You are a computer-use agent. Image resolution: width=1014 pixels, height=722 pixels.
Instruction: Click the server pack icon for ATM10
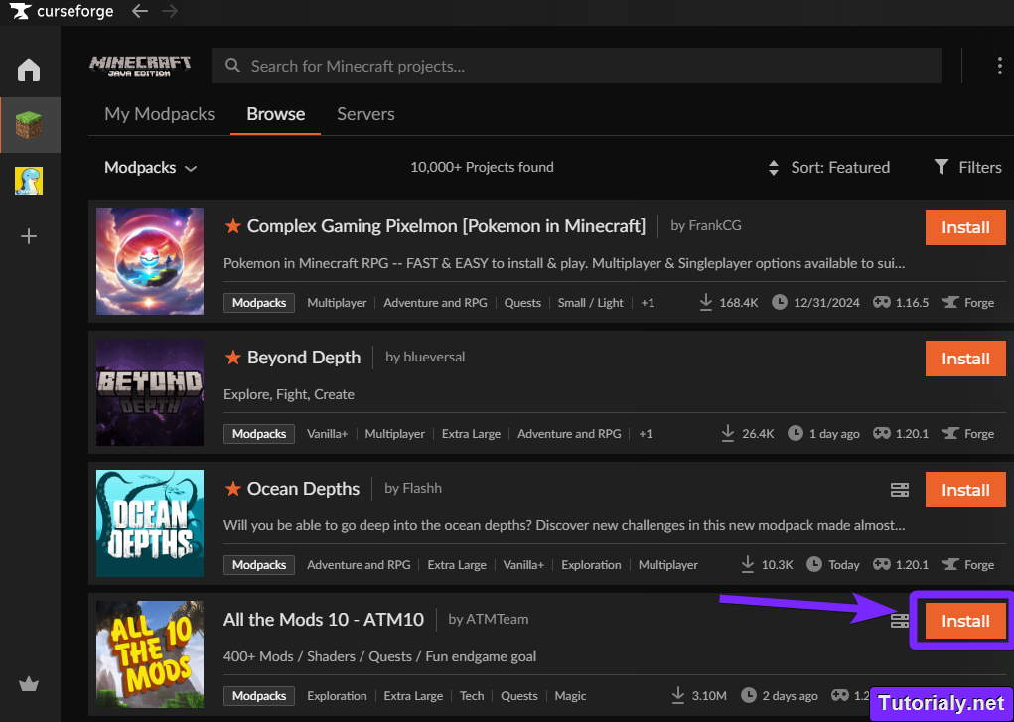(x=900, y=621)
